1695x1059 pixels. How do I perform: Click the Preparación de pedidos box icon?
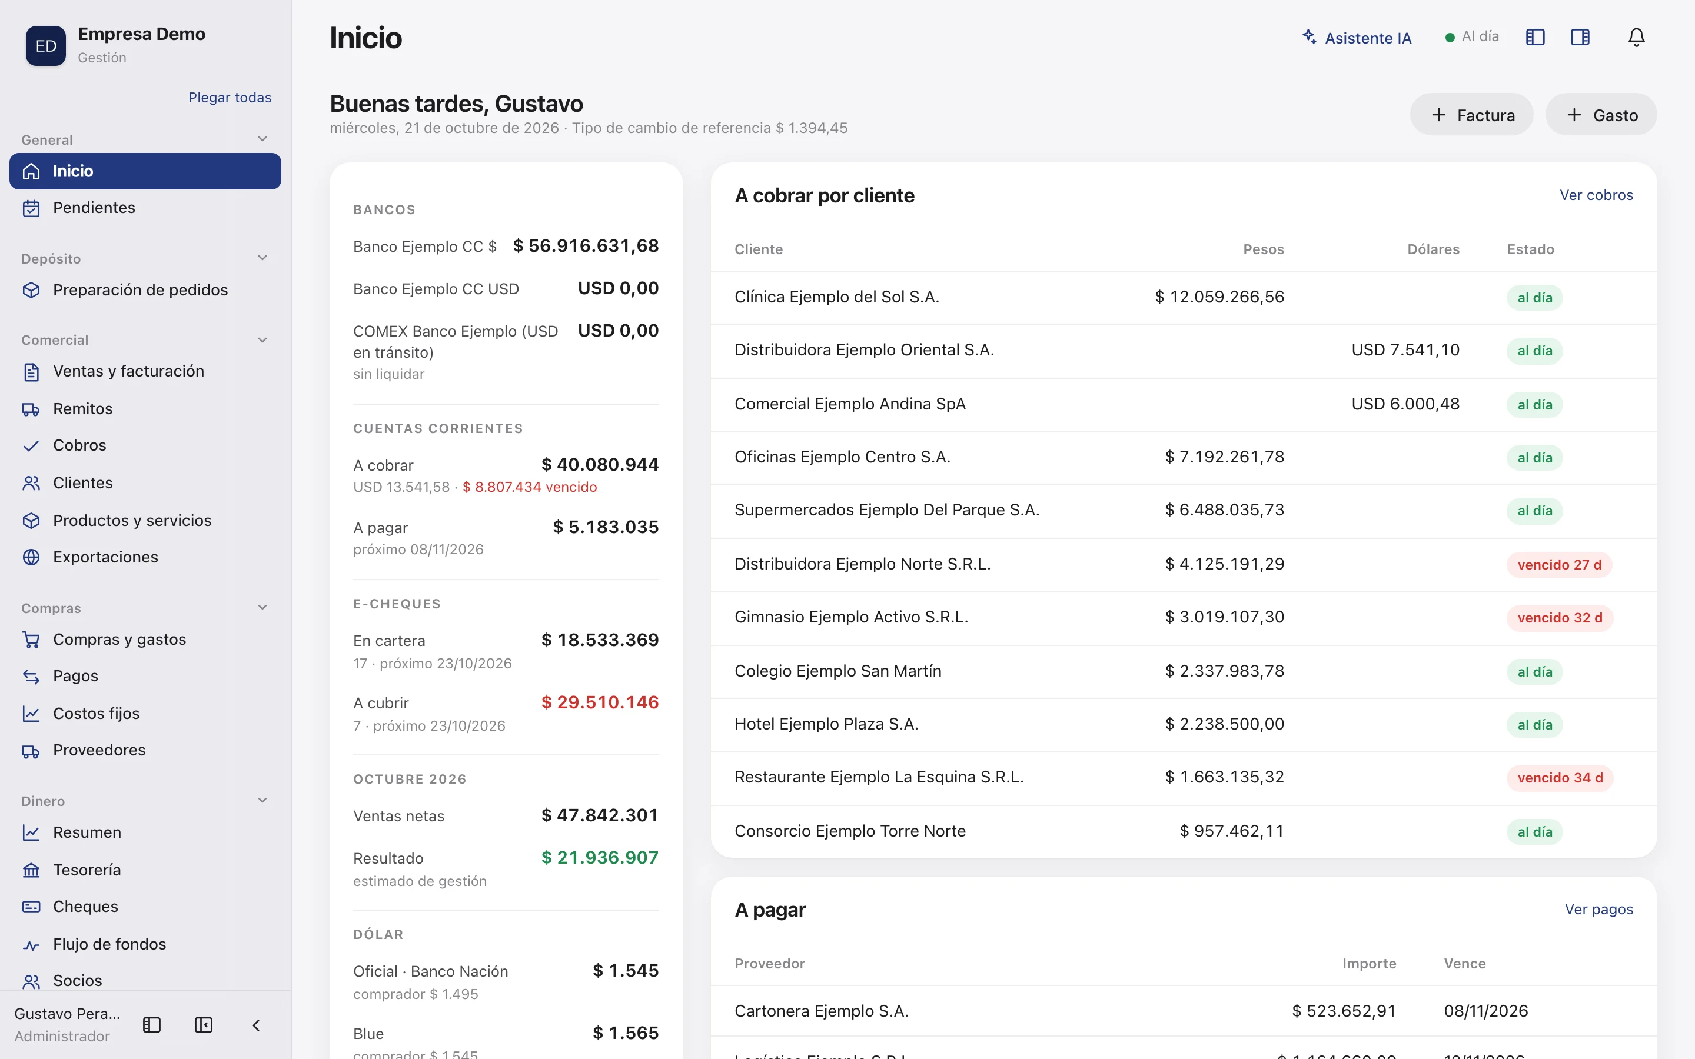tap(31, 290)
